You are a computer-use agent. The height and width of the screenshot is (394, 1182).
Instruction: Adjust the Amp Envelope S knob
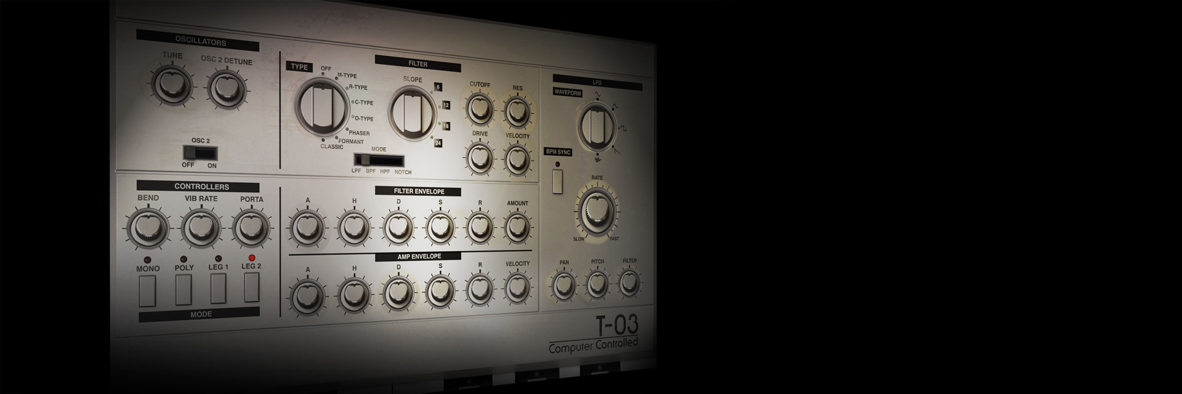tap(440, 290)
